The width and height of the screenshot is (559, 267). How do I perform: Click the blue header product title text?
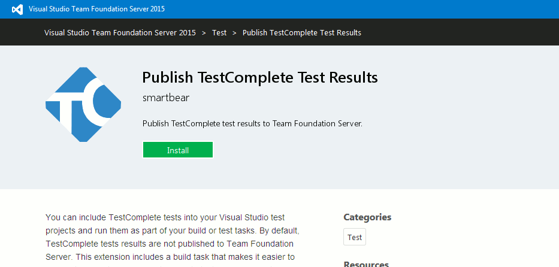point(96,10)
